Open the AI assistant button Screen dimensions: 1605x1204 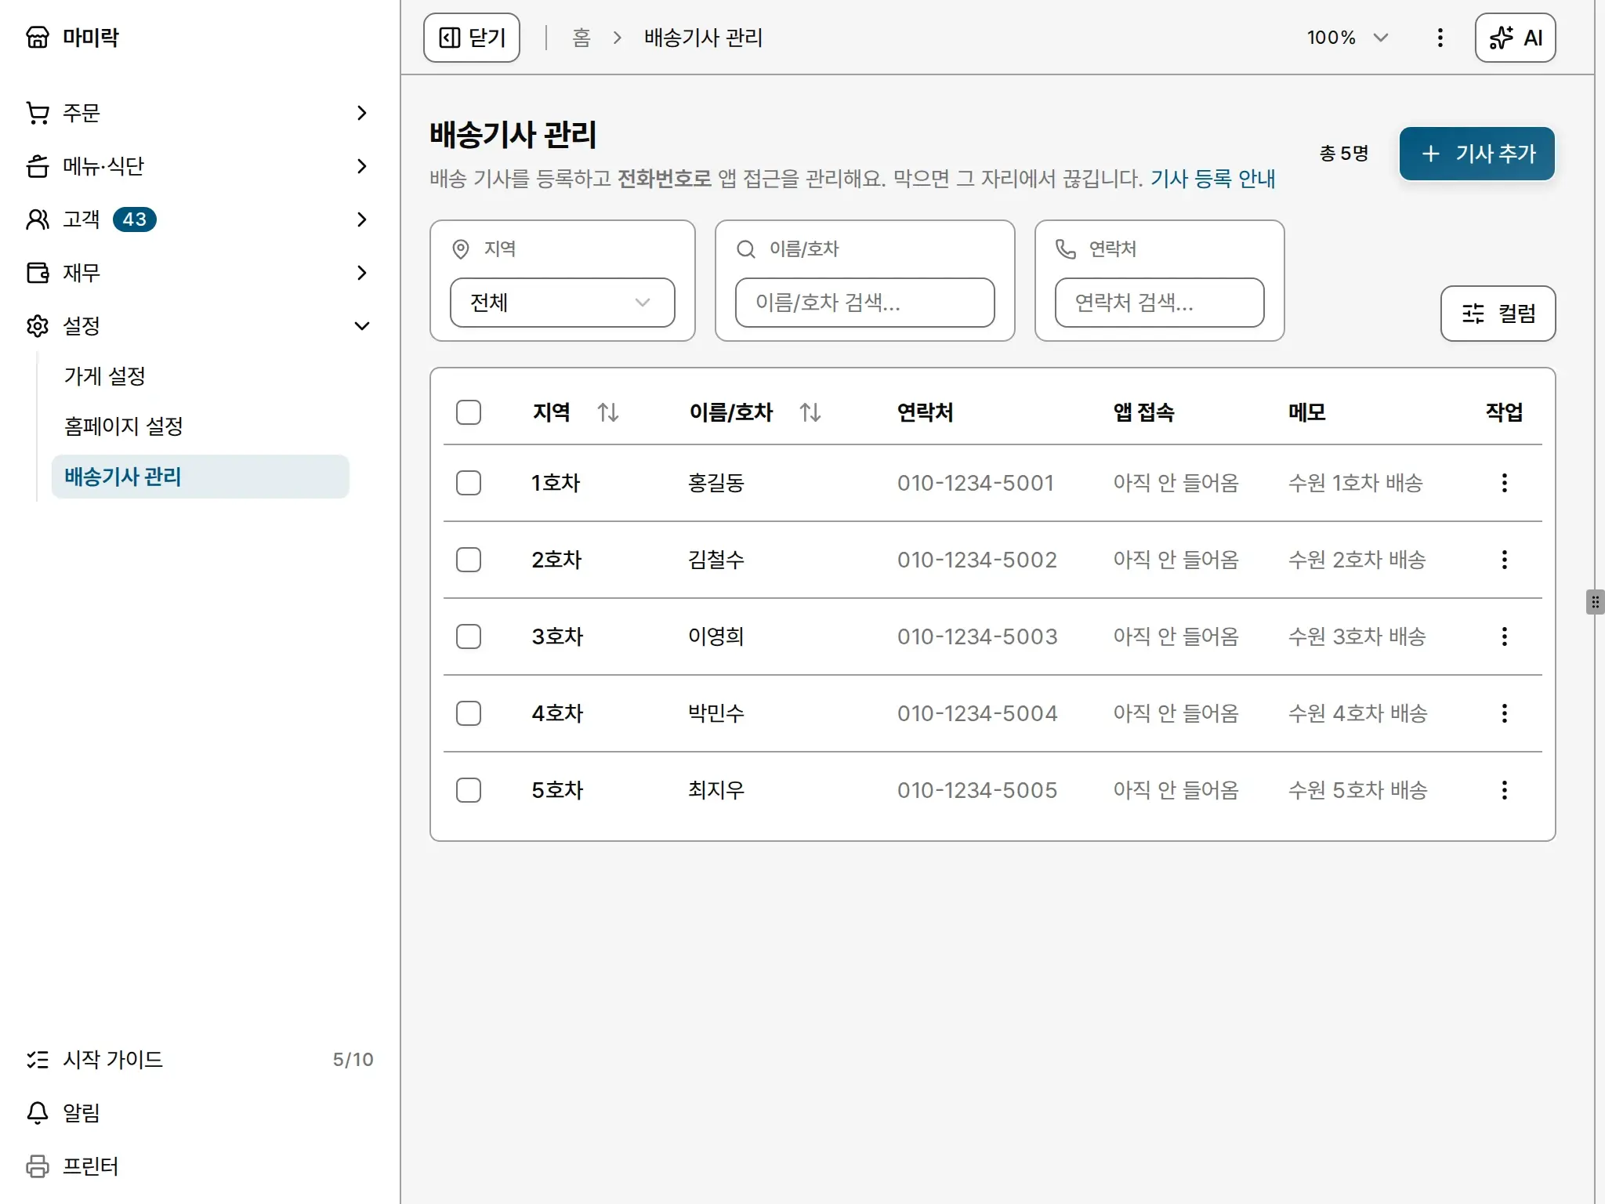1515,38
